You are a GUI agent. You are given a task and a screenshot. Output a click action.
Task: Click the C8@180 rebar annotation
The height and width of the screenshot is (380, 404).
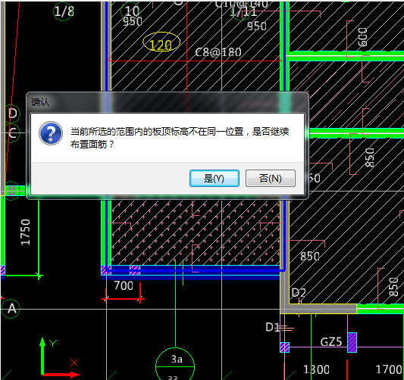(218, 52)
